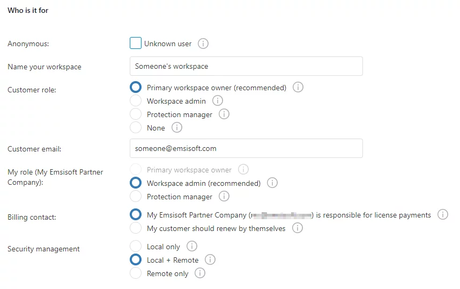Viewport: 460px width, 289px height.
Task: Open info icon beside customer Protection manager
Action: point(224,114)
